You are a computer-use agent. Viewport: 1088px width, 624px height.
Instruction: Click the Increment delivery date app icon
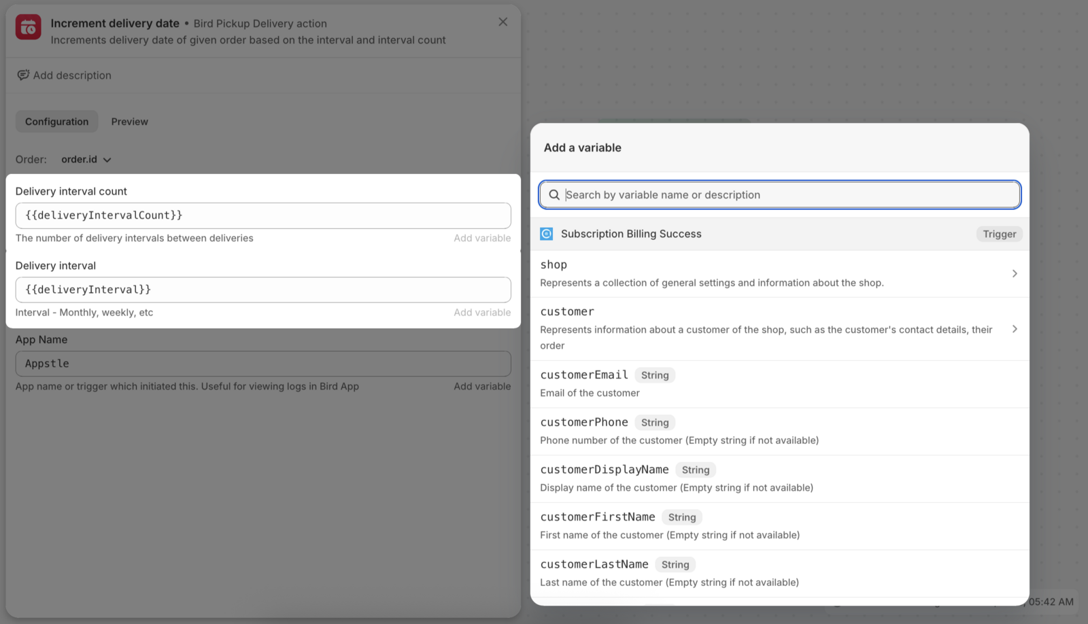(29, 27)
